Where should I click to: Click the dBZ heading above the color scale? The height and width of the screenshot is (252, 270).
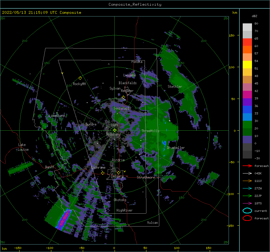coord(254,16)
